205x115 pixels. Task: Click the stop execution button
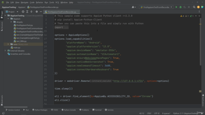tap(189, 7)
